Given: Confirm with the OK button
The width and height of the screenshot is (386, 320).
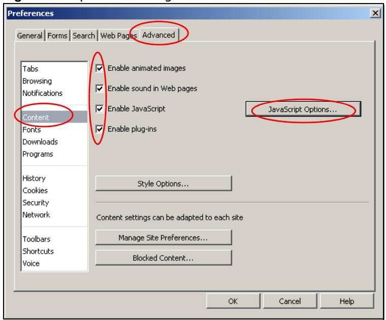Looking at the screenshot, I should click(x=233, y=301).
